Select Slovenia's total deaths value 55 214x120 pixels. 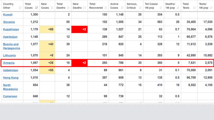pos(68,22)
